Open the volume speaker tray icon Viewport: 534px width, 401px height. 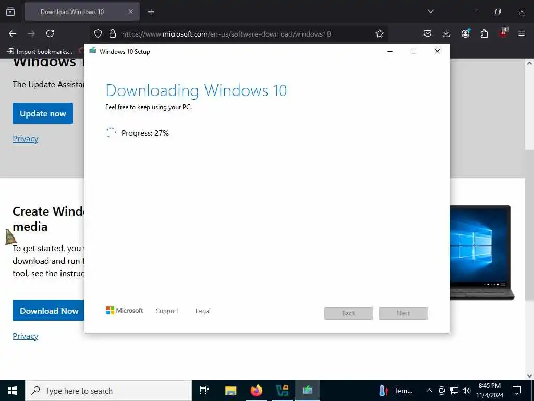pyautogui.click(x=466, y=391)
